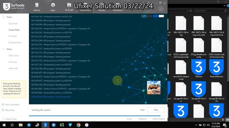Switch Explorer to details view

(223, 120)
